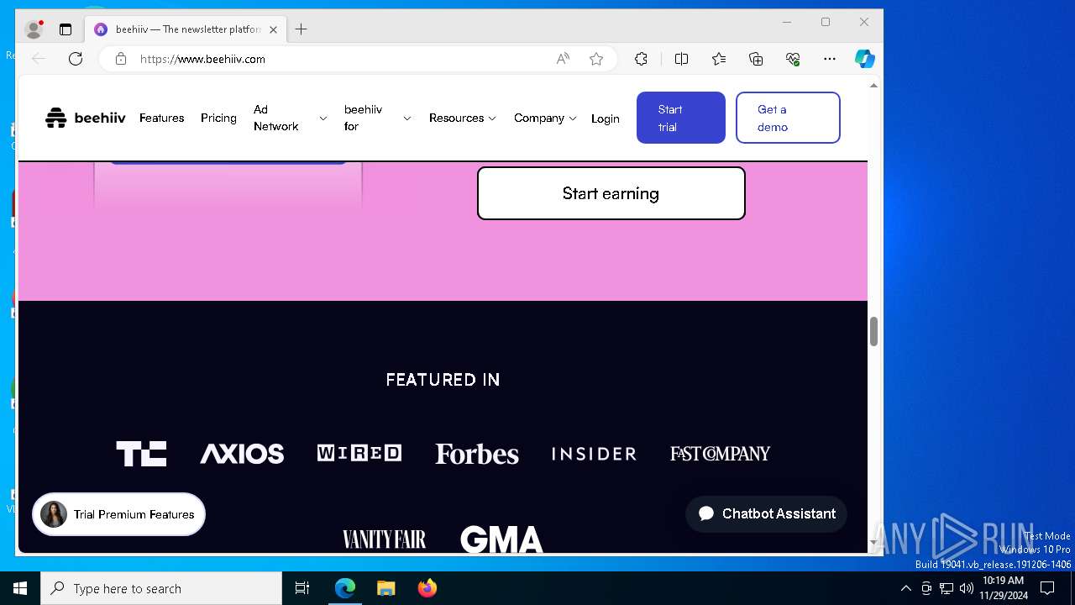The image size is (1075, 605).
Task: Open Task View on the taskbar
Action: click(302, 588)
